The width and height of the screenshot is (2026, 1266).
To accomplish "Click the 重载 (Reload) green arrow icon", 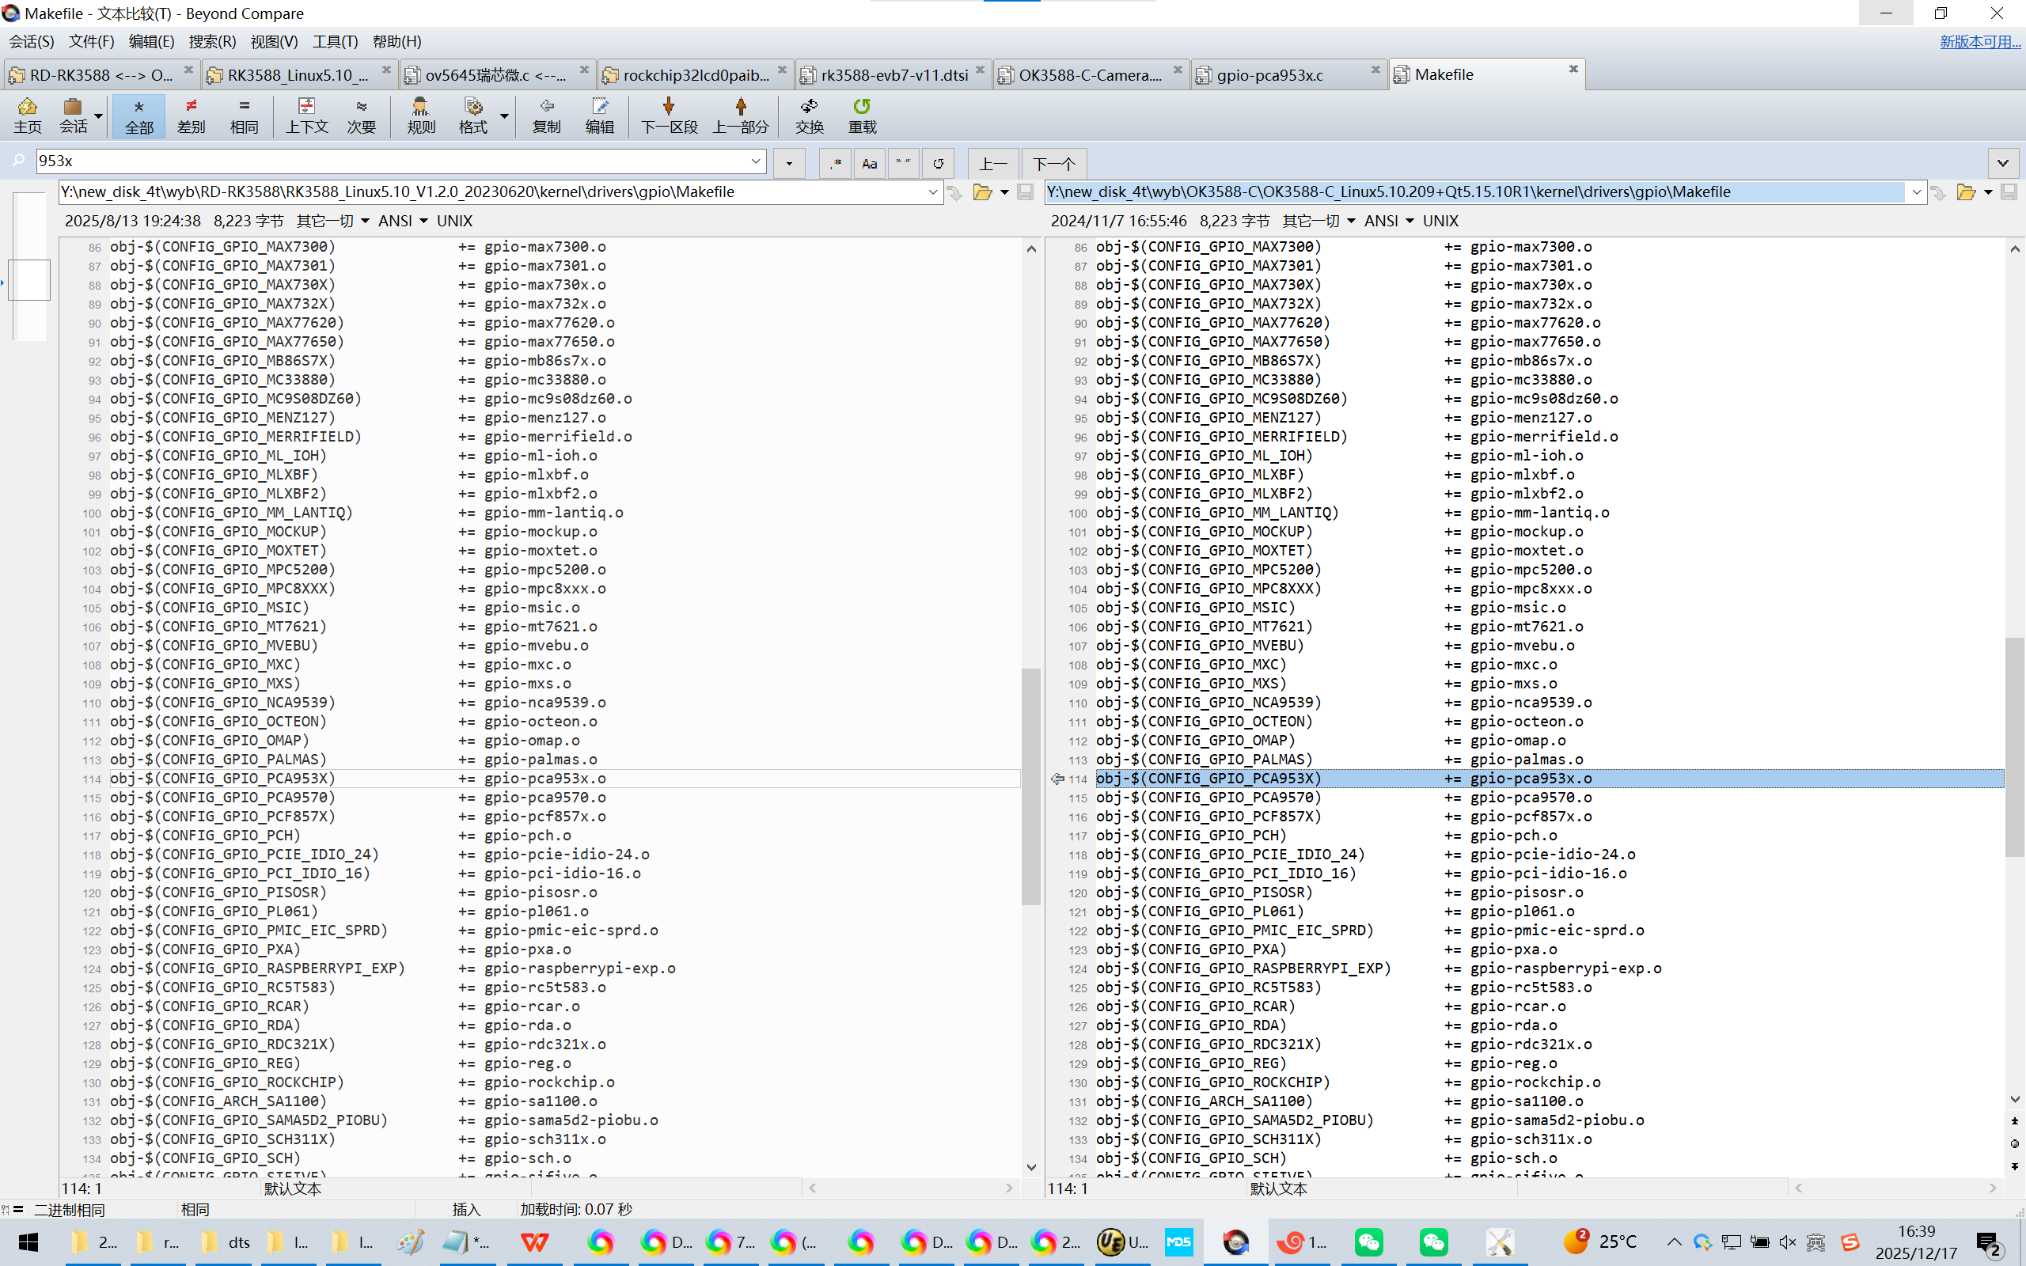I will (862, 115).
